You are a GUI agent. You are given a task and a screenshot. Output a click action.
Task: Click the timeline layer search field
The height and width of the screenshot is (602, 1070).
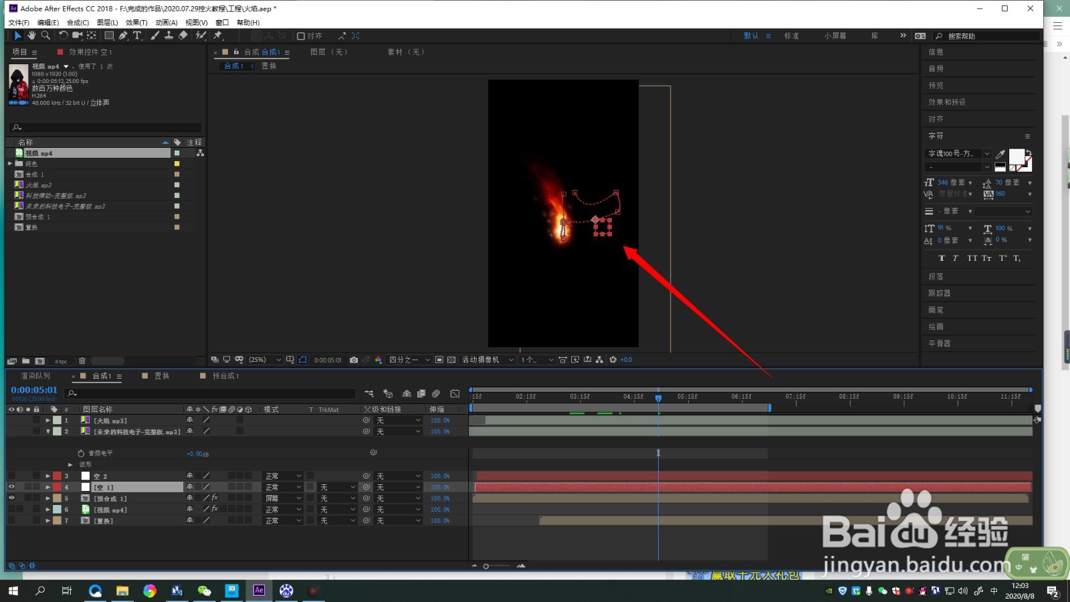pos(211,393)
